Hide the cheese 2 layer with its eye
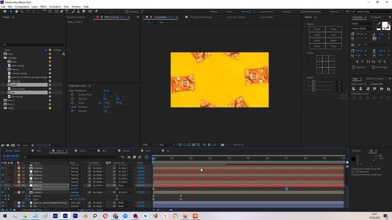The height and width of the screenshot is (220, 392). pos(2,193)
